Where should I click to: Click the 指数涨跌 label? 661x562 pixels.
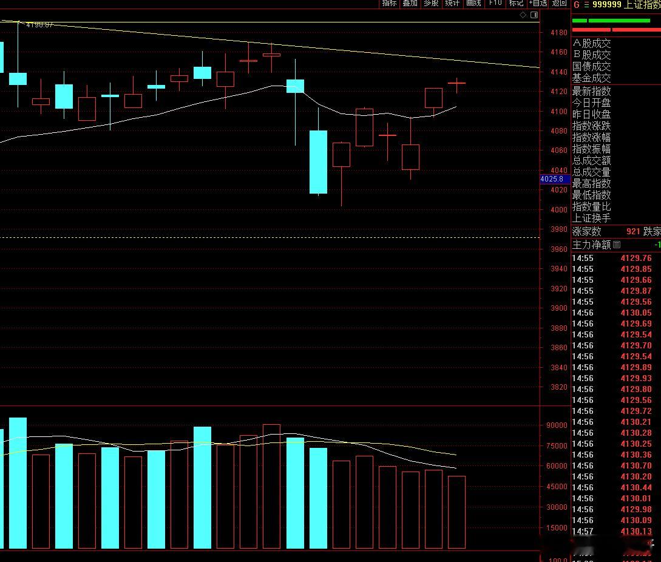pyautogui.click(x=591, y=126)
